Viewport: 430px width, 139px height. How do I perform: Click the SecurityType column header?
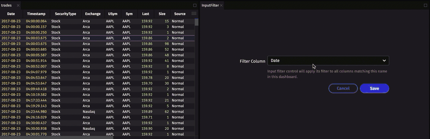pos(65,14)
